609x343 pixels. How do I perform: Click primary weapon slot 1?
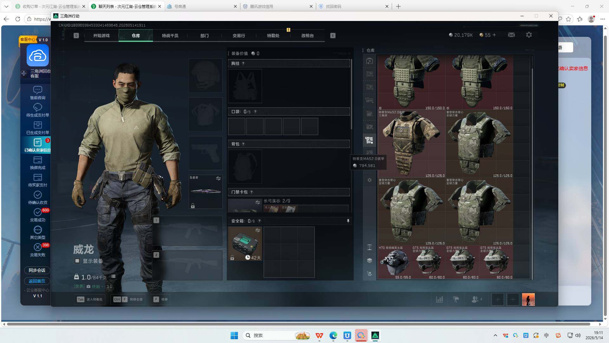click(x=187, y=231)
